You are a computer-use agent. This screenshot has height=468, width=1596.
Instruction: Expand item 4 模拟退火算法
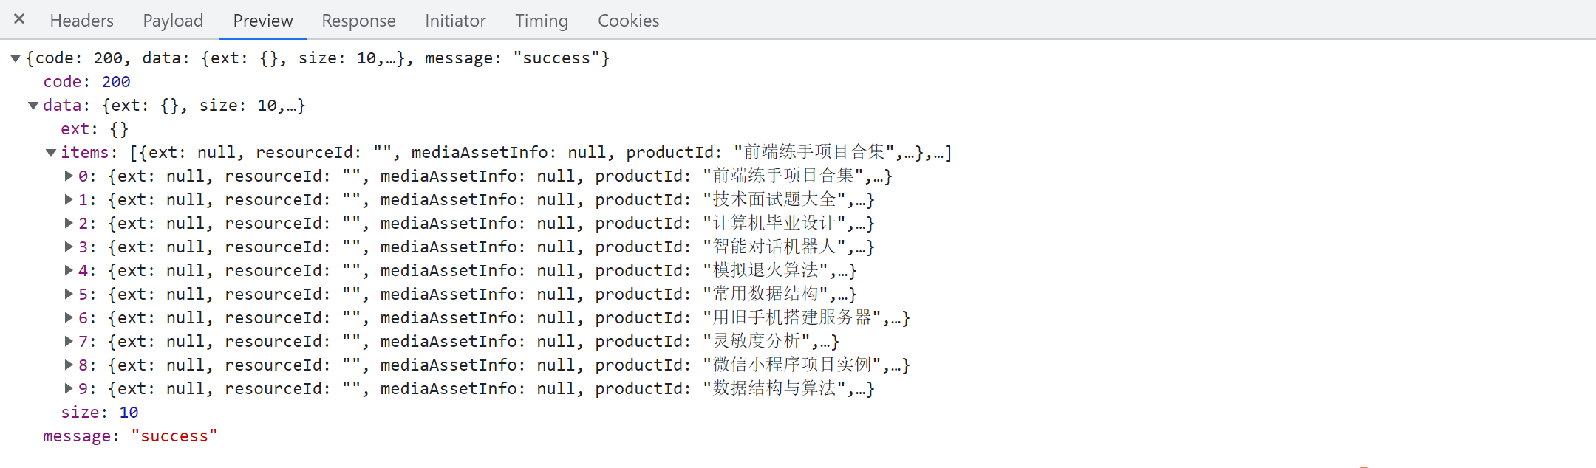click(69, 270)
